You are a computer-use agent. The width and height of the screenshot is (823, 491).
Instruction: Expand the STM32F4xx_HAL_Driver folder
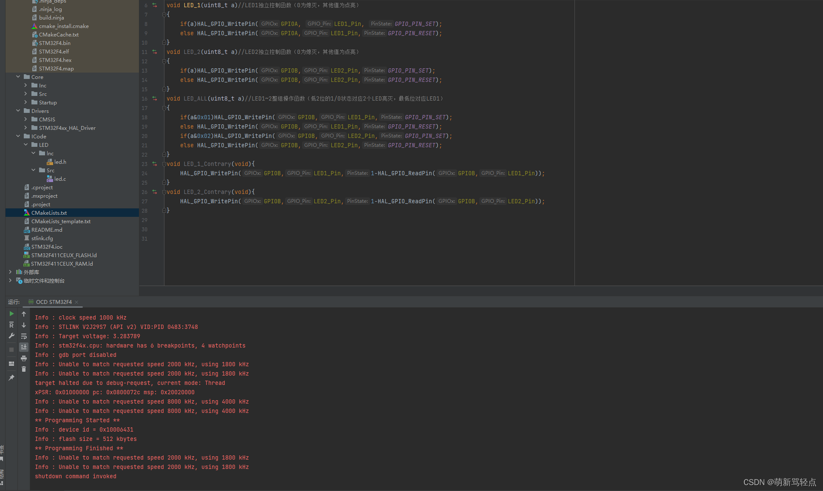[x=26, y=128]
